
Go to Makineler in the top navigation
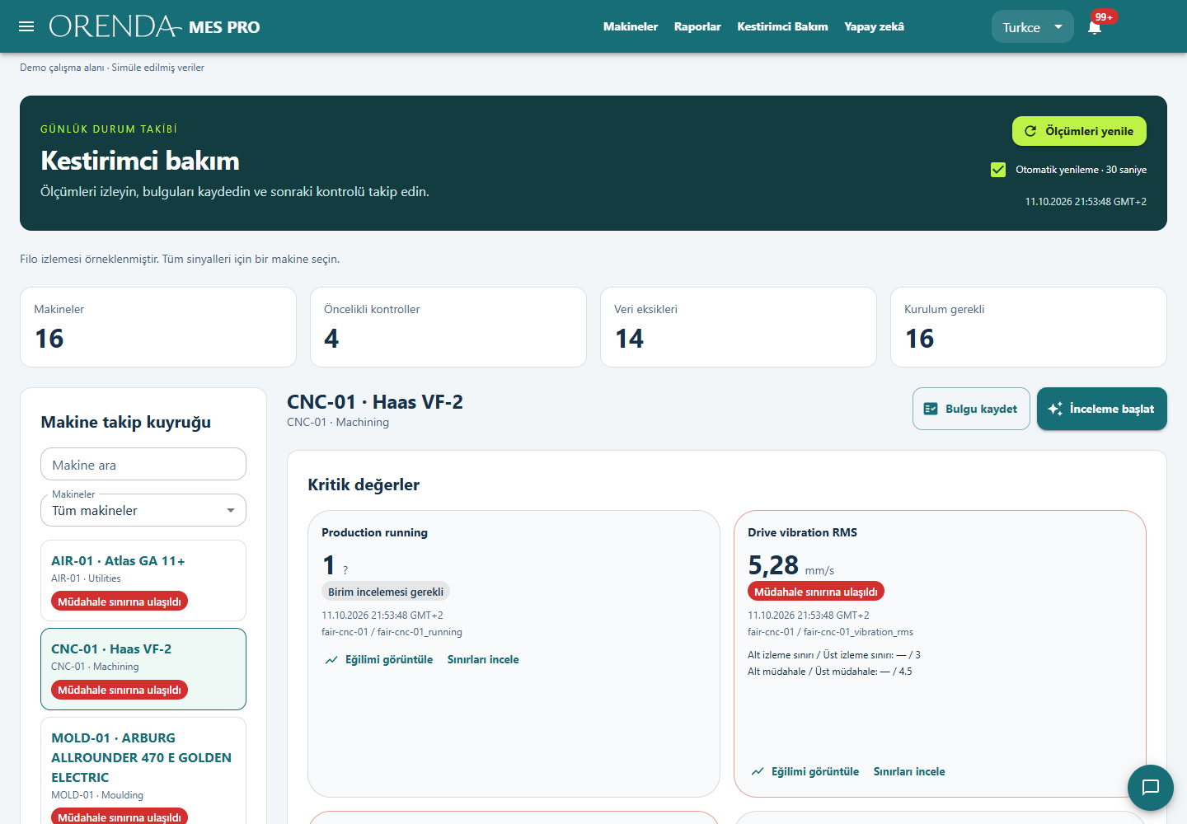(x=631, y=26)
